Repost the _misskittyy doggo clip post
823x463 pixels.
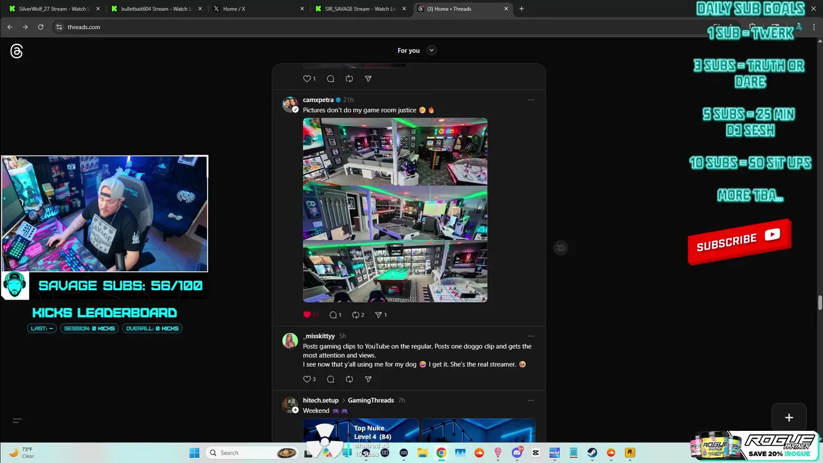[349, 379]
